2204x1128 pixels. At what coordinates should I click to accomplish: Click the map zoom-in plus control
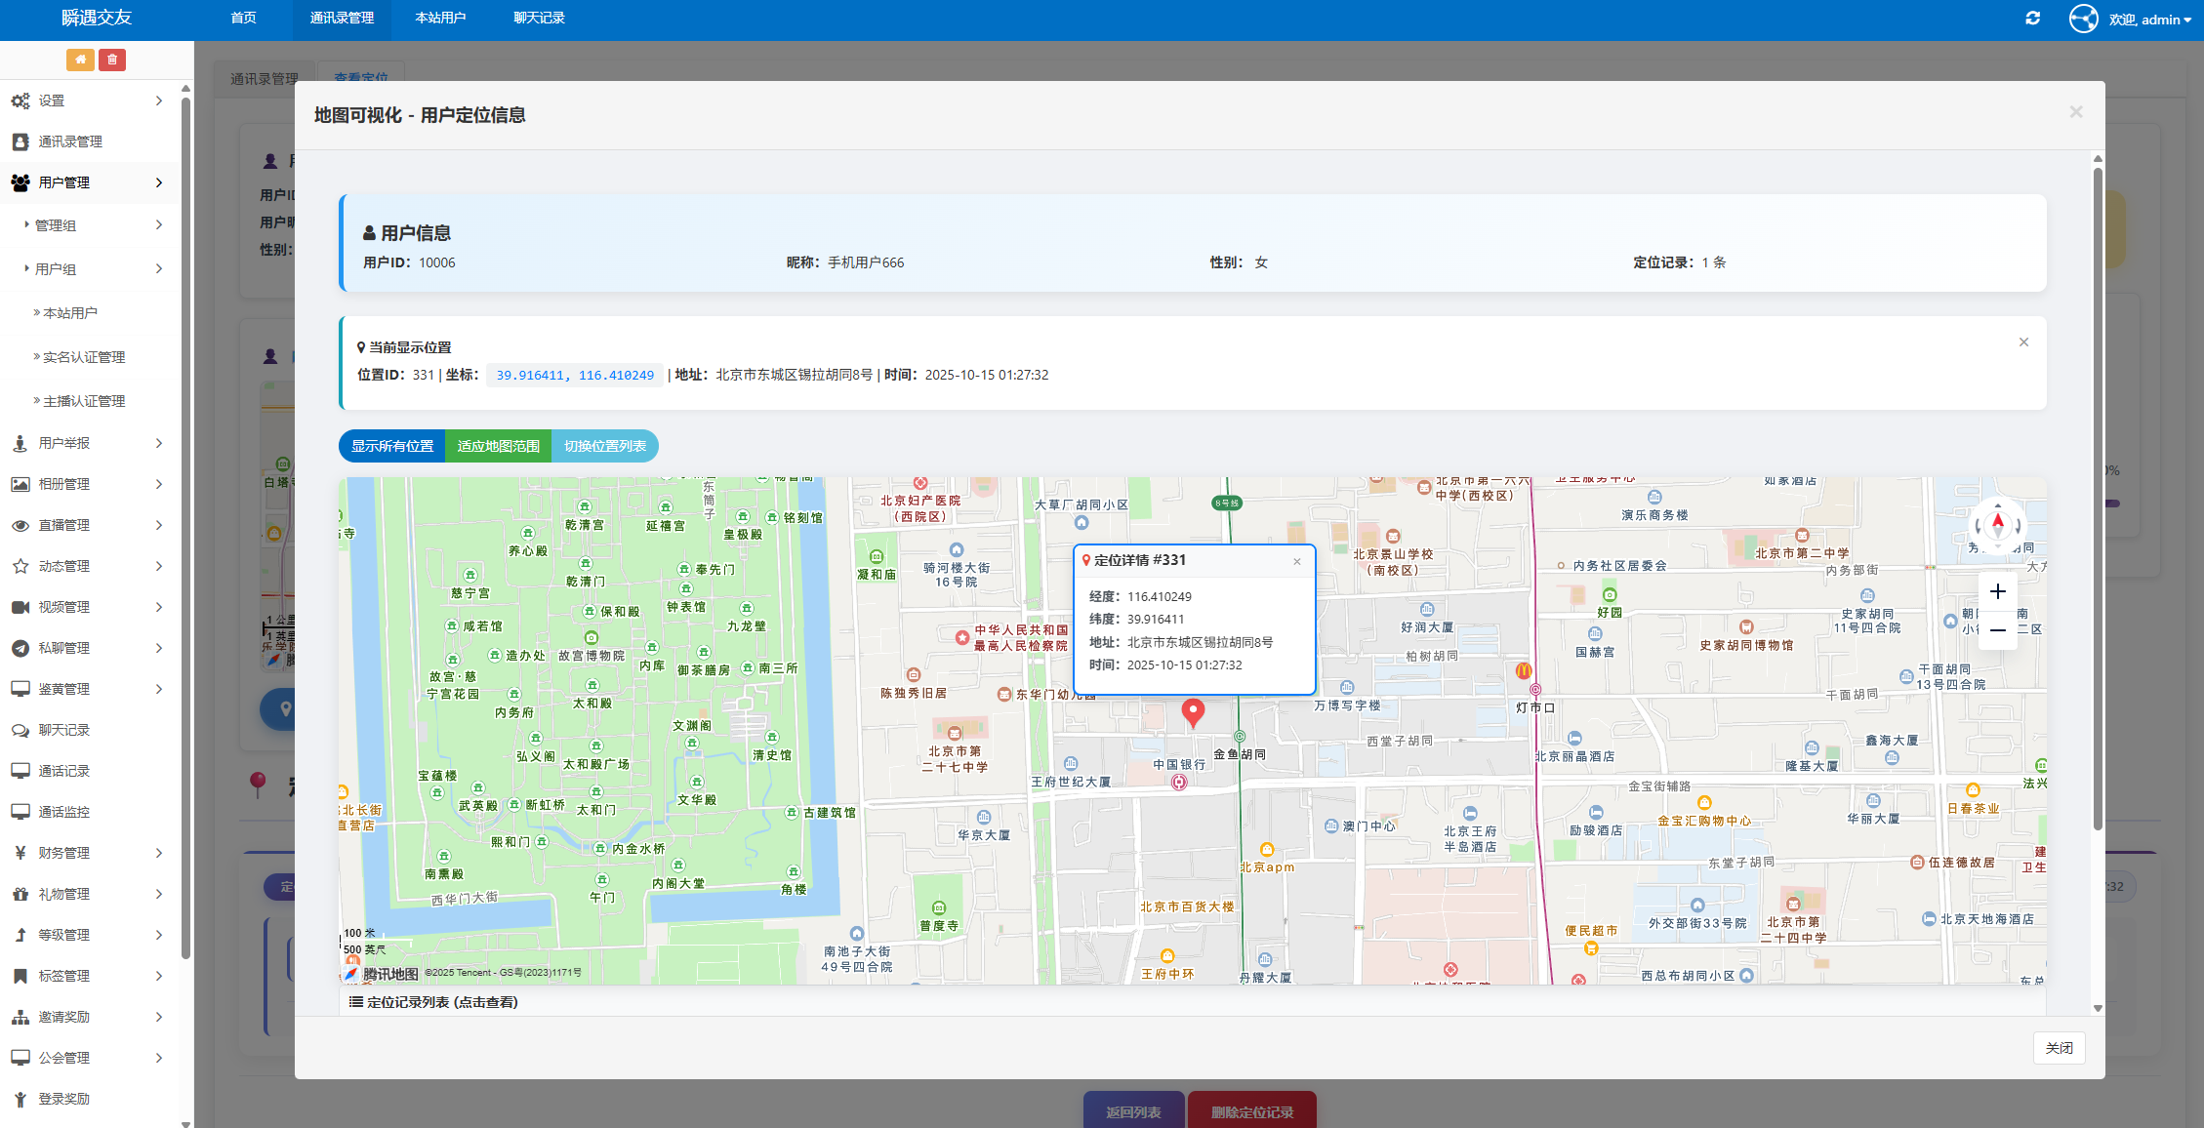pos(1998,591)
